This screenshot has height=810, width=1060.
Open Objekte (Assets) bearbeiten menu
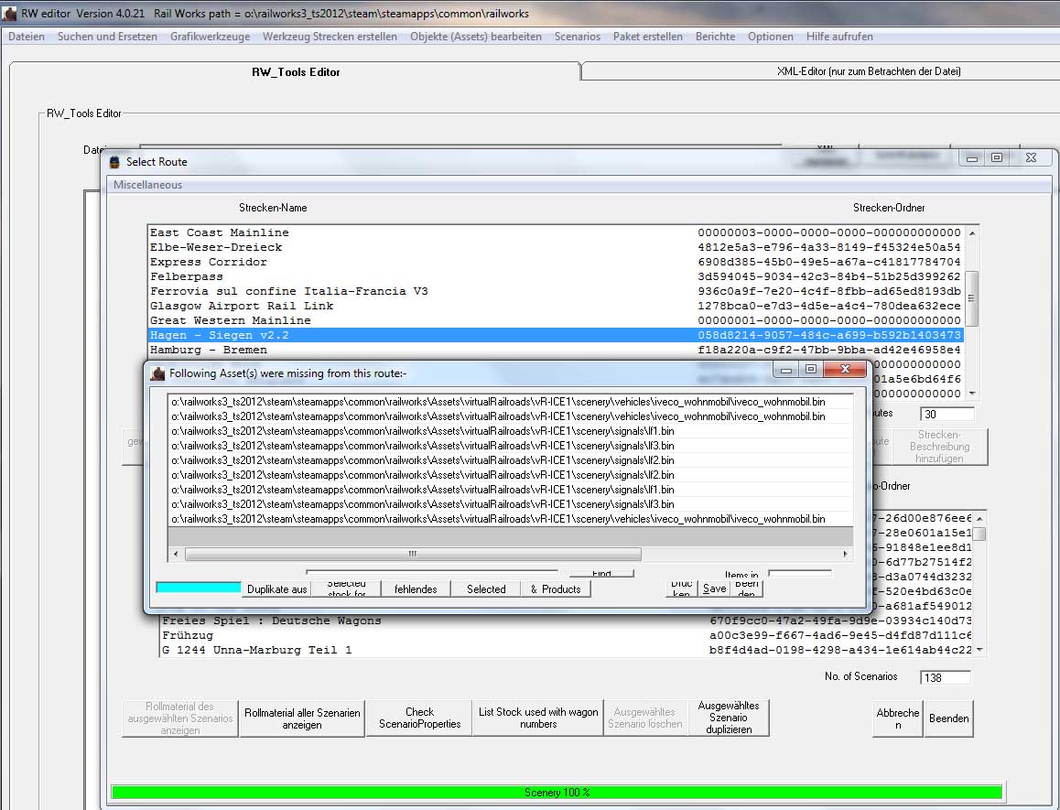pos(475,37)
